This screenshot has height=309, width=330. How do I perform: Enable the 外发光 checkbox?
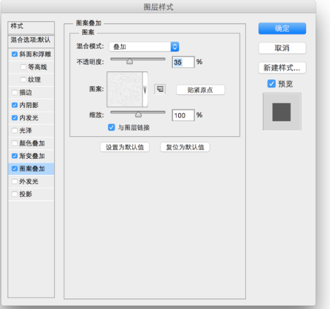[15, 181]
